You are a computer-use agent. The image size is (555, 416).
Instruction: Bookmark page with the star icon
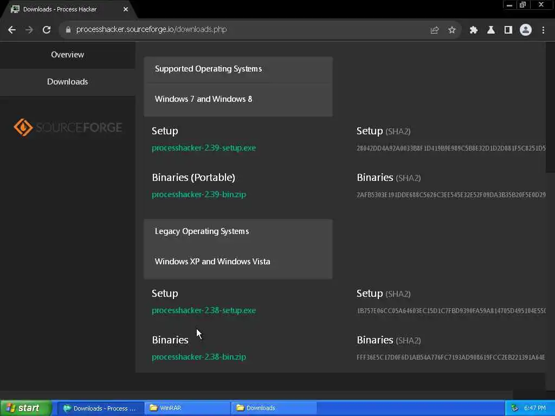tap(451, 30)
